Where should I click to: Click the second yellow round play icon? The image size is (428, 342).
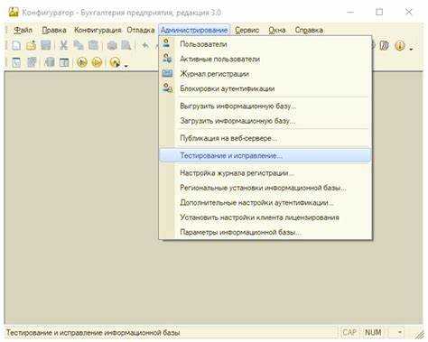click(x=97, y=62)
